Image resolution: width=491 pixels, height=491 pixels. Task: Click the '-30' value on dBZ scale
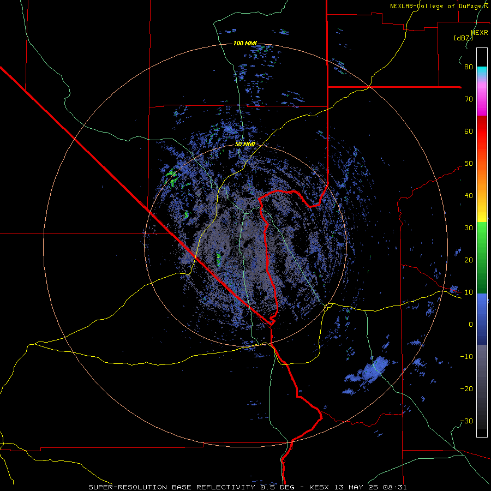pyautogui.click(x=466, y=421)
